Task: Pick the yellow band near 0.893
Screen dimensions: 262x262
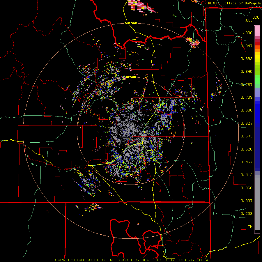Action: pyautogui.click(x=257, y=57)
